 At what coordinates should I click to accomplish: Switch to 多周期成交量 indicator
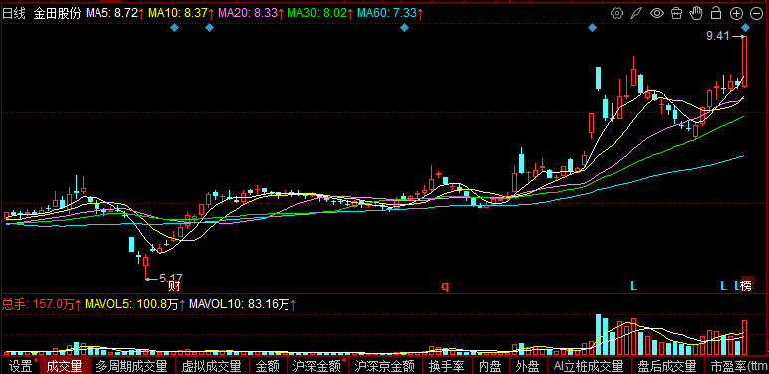click(131, 366)
